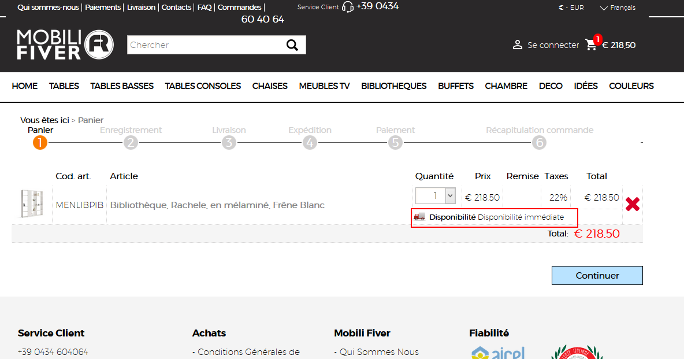
Task: Open the shopping cart icon
Action: point(591,45)
